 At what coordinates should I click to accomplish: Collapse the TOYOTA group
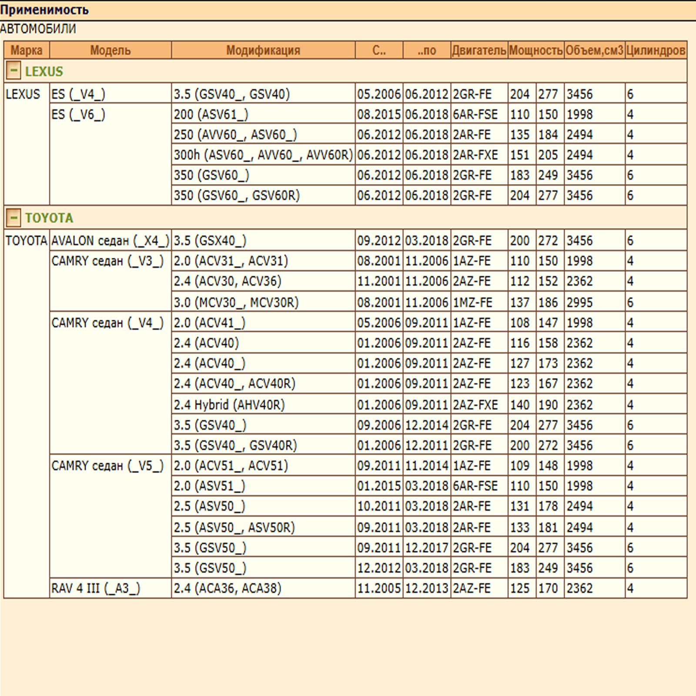(13, 217)
